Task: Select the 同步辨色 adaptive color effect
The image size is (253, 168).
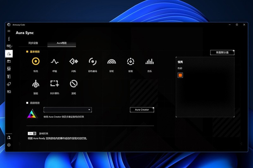Action: [x=55, y=84]
